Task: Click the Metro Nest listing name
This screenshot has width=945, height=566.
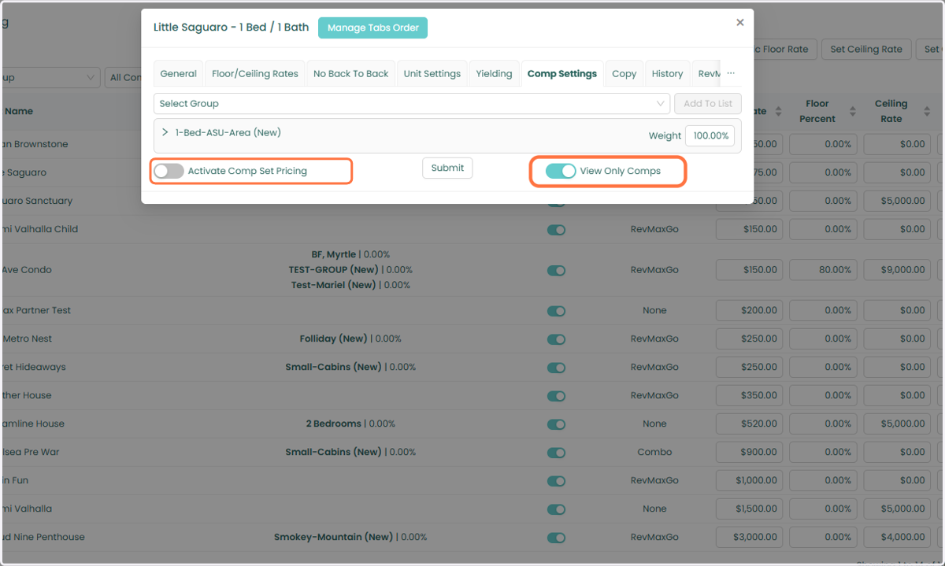Action: tap(28, 339)
